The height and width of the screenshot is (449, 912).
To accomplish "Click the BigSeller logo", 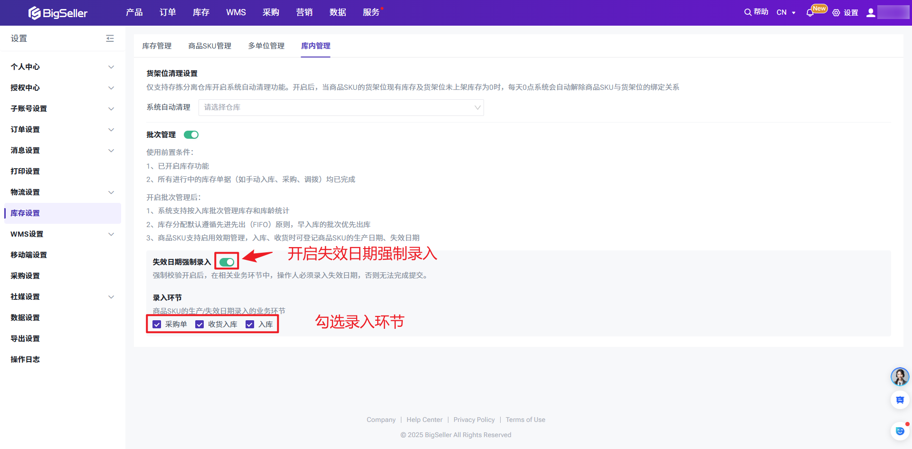I will pyautogui.click(x=58, y=13).
